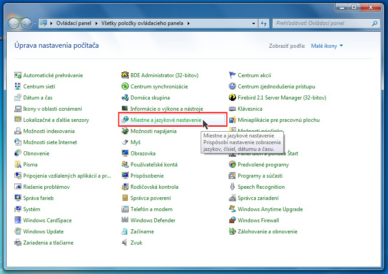This screenshot has width=388, height=274.
Task: Click Všetky položky ovládacieho panela breadcrumb
Action: [142, 23]
